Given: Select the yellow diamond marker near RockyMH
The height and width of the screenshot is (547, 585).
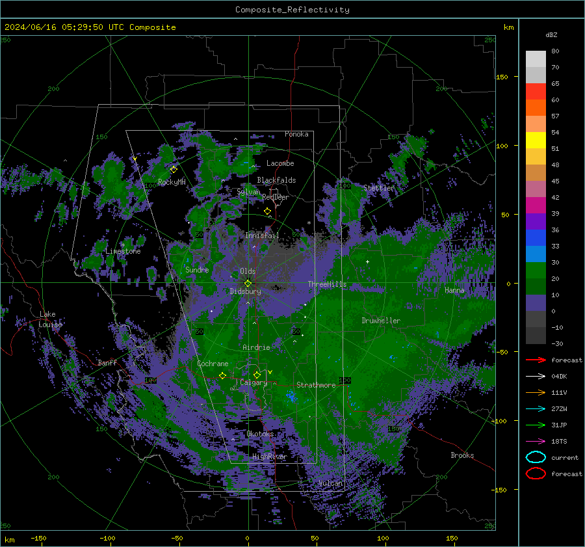Looking at the screenshot, I should (x=174, y=170).
